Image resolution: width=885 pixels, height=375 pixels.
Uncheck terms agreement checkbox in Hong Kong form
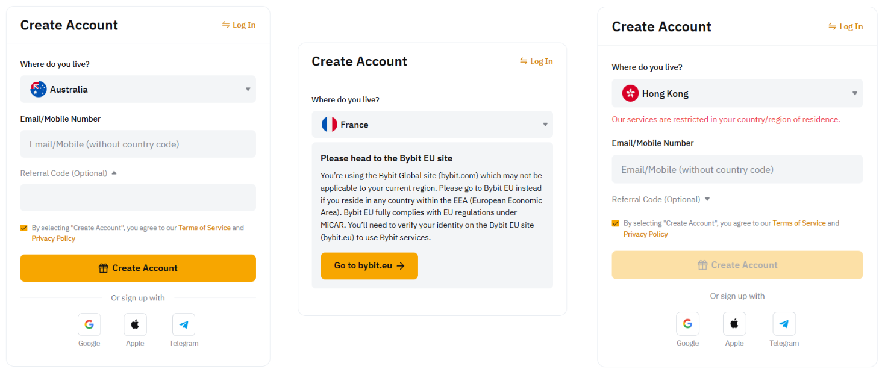pos(616,223)
